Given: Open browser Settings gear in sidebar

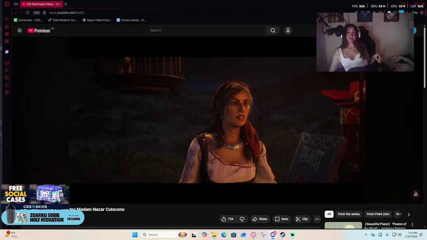Looking at the screenshot, I should click(7, 92).
